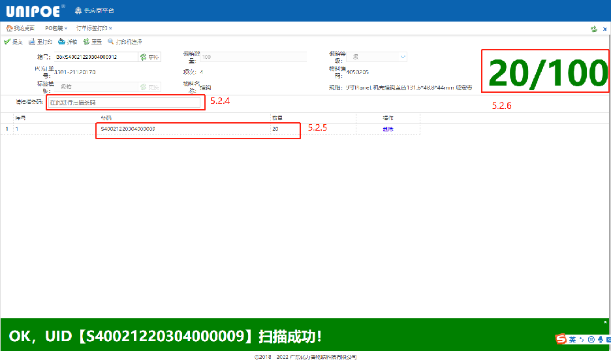Expand the material grade dropdown
The height and width of the screenshot is (364, 611).
(403, 57)
